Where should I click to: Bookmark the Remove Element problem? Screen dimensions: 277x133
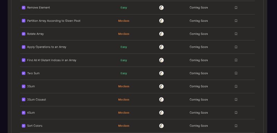[236, 8]
